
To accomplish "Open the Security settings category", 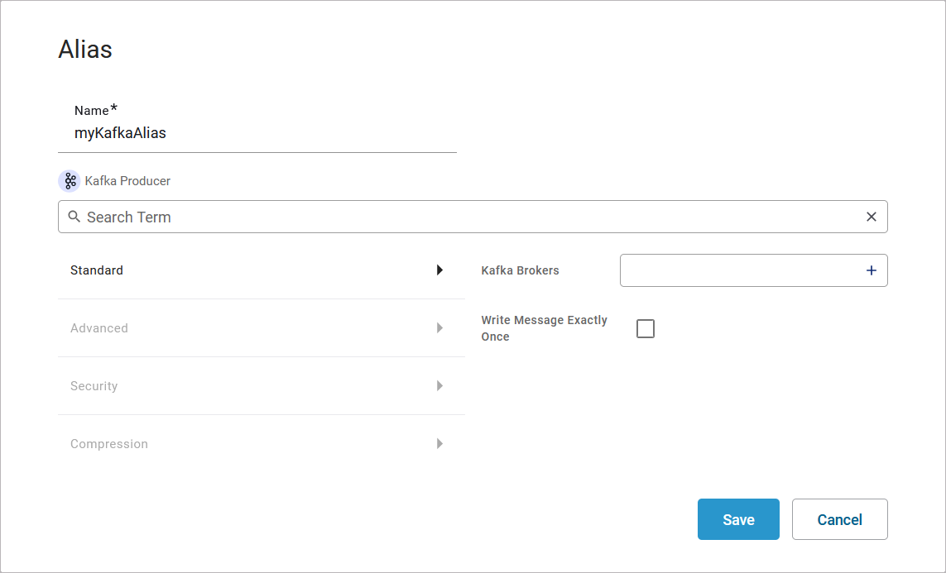I will [x=94, y=386].
